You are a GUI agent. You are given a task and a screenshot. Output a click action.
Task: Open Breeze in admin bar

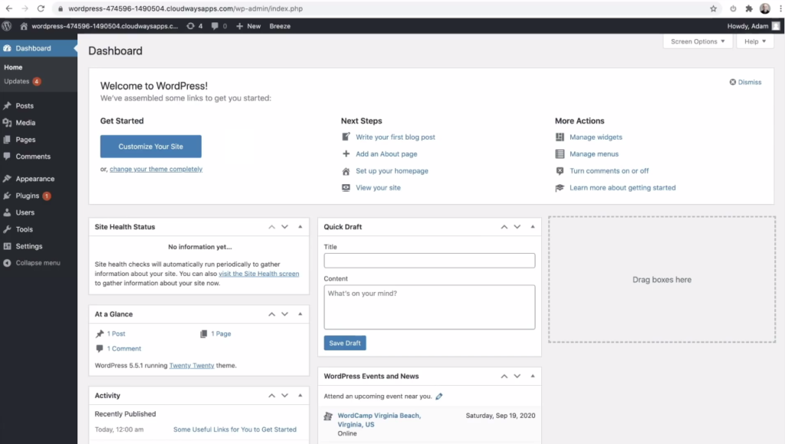coord(280,26)
